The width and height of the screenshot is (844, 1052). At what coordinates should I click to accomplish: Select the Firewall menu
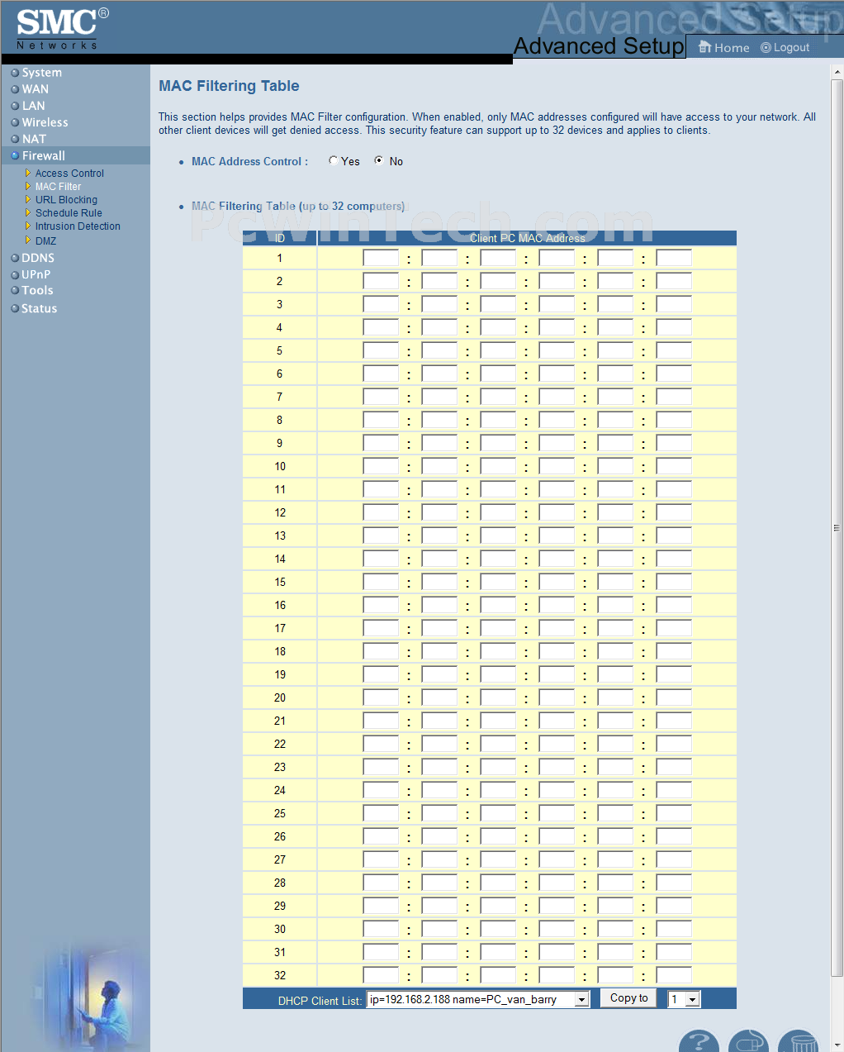pos(44,155)
